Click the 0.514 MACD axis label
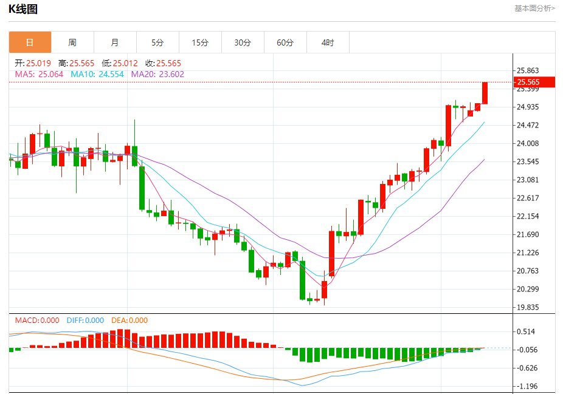The height and width of the screenshot is (394, 563). point(526,331)
